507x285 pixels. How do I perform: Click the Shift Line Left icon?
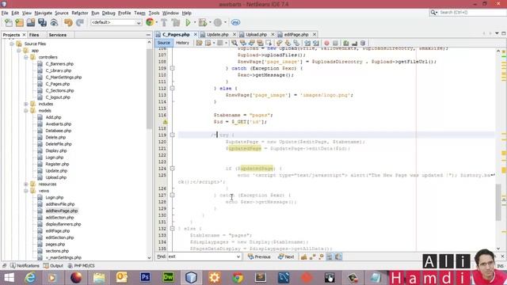307,43
